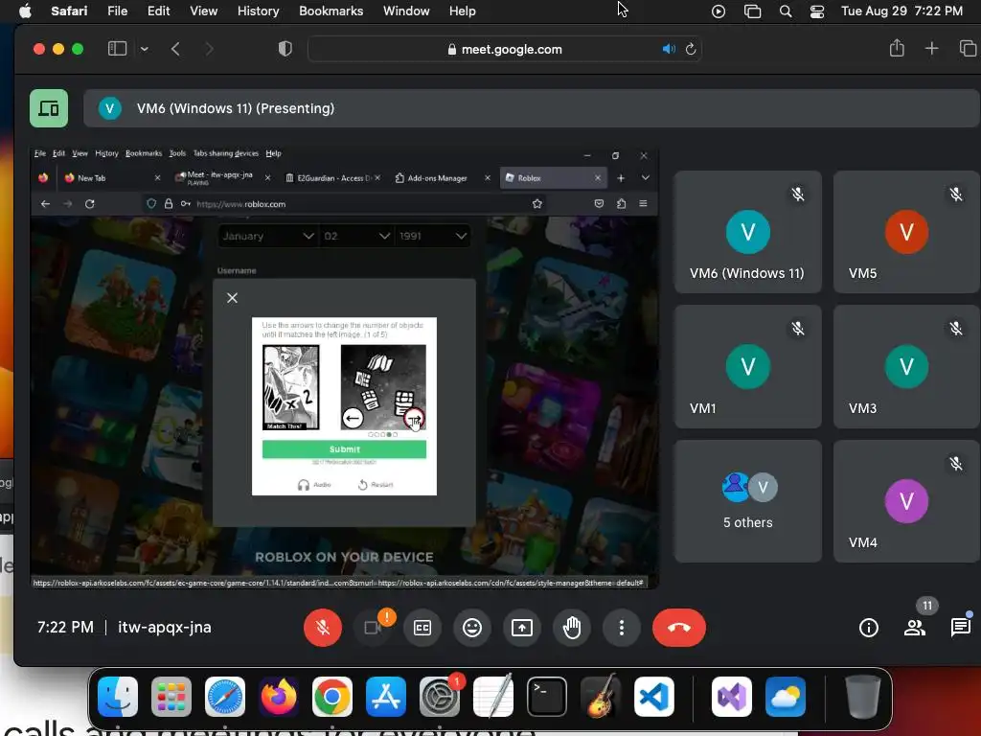981x736 pixels.
Task: Open the 5 others participant tile
Action: [747, 500]
